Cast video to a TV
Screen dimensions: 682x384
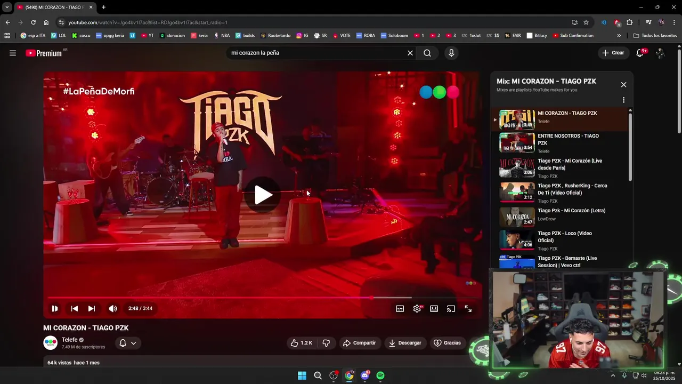click(451, 308)
